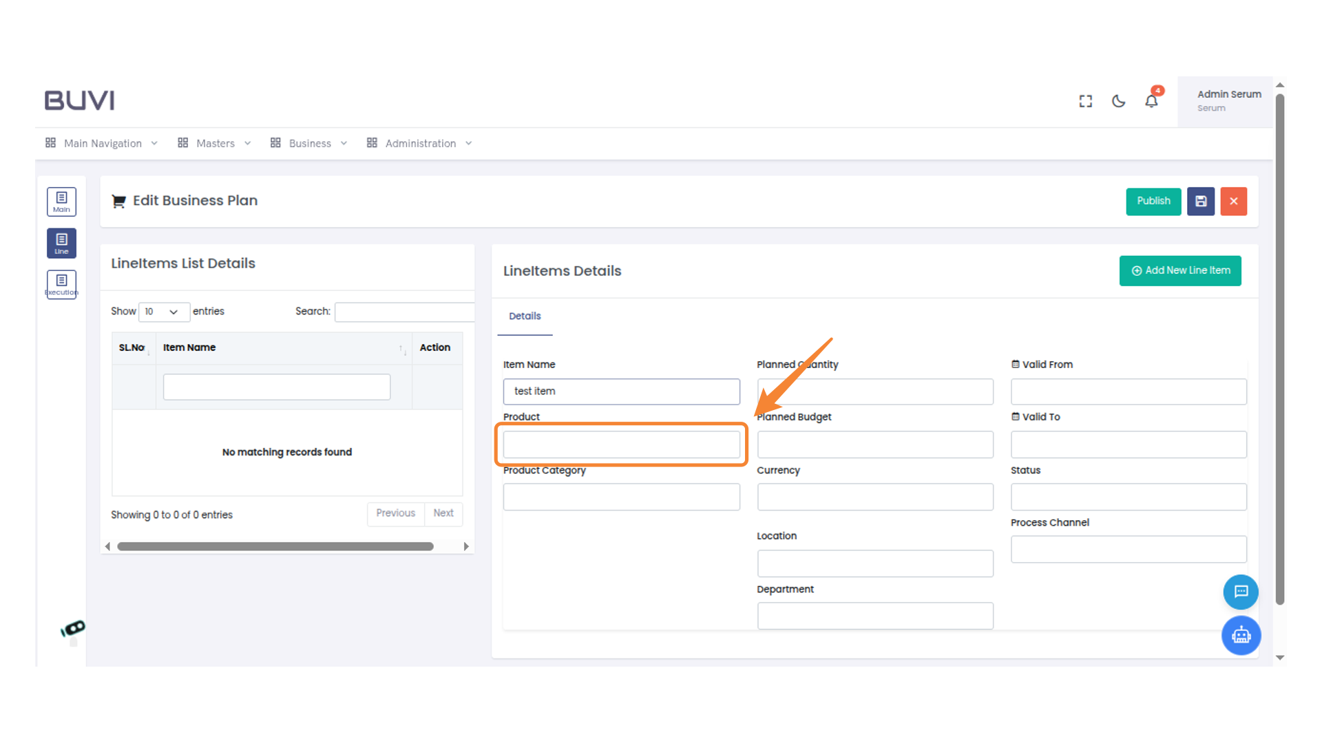Open the chat bubble icon
This screenshot has width=1322, height=743.
pyautogui.click(x=1241, y=592)
